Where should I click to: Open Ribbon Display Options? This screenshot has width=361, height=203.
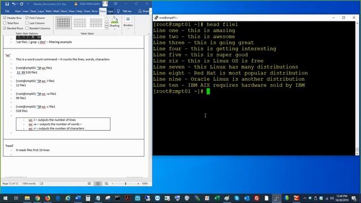[x=116, y=4]
